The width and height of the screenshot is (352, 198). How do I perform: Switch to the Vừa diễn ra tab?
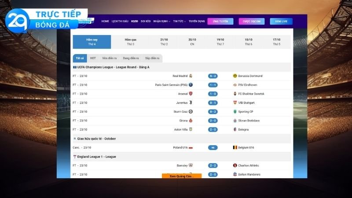click(x=109, y=58)
